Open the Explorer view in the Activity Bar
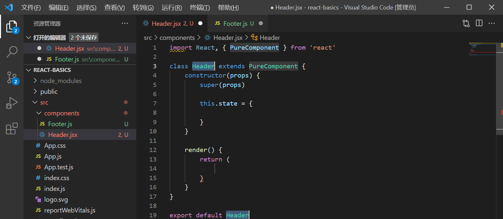This screenshot has width=503, height=219. pos(12,26)
